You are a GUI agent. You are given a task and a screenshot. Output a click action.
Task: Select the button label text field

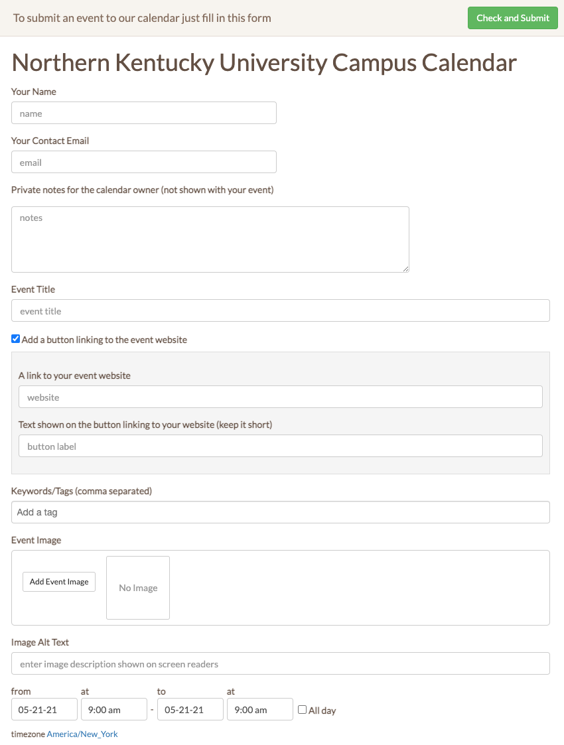tap(280, 446)
